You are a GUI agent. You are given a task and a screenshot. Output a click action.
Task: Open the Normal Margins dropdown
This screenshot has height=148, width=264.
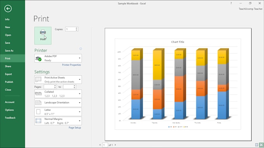[x=58, y=121]
